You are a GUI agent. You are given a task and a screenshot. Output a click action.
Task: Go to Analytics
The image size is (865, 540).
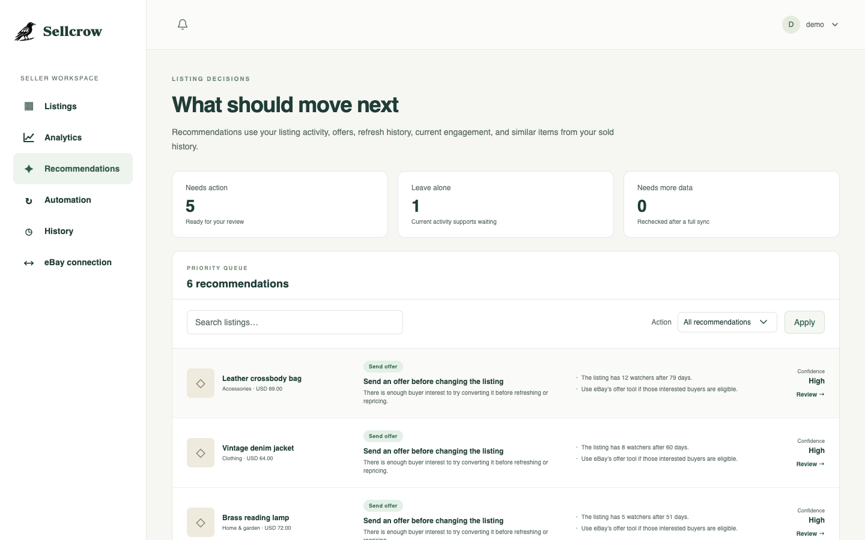click(x=73, y=137)
